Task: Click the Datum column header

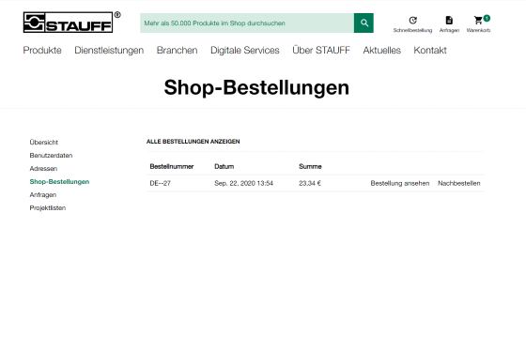Action: pyautogui.click(x=224, y=166)
